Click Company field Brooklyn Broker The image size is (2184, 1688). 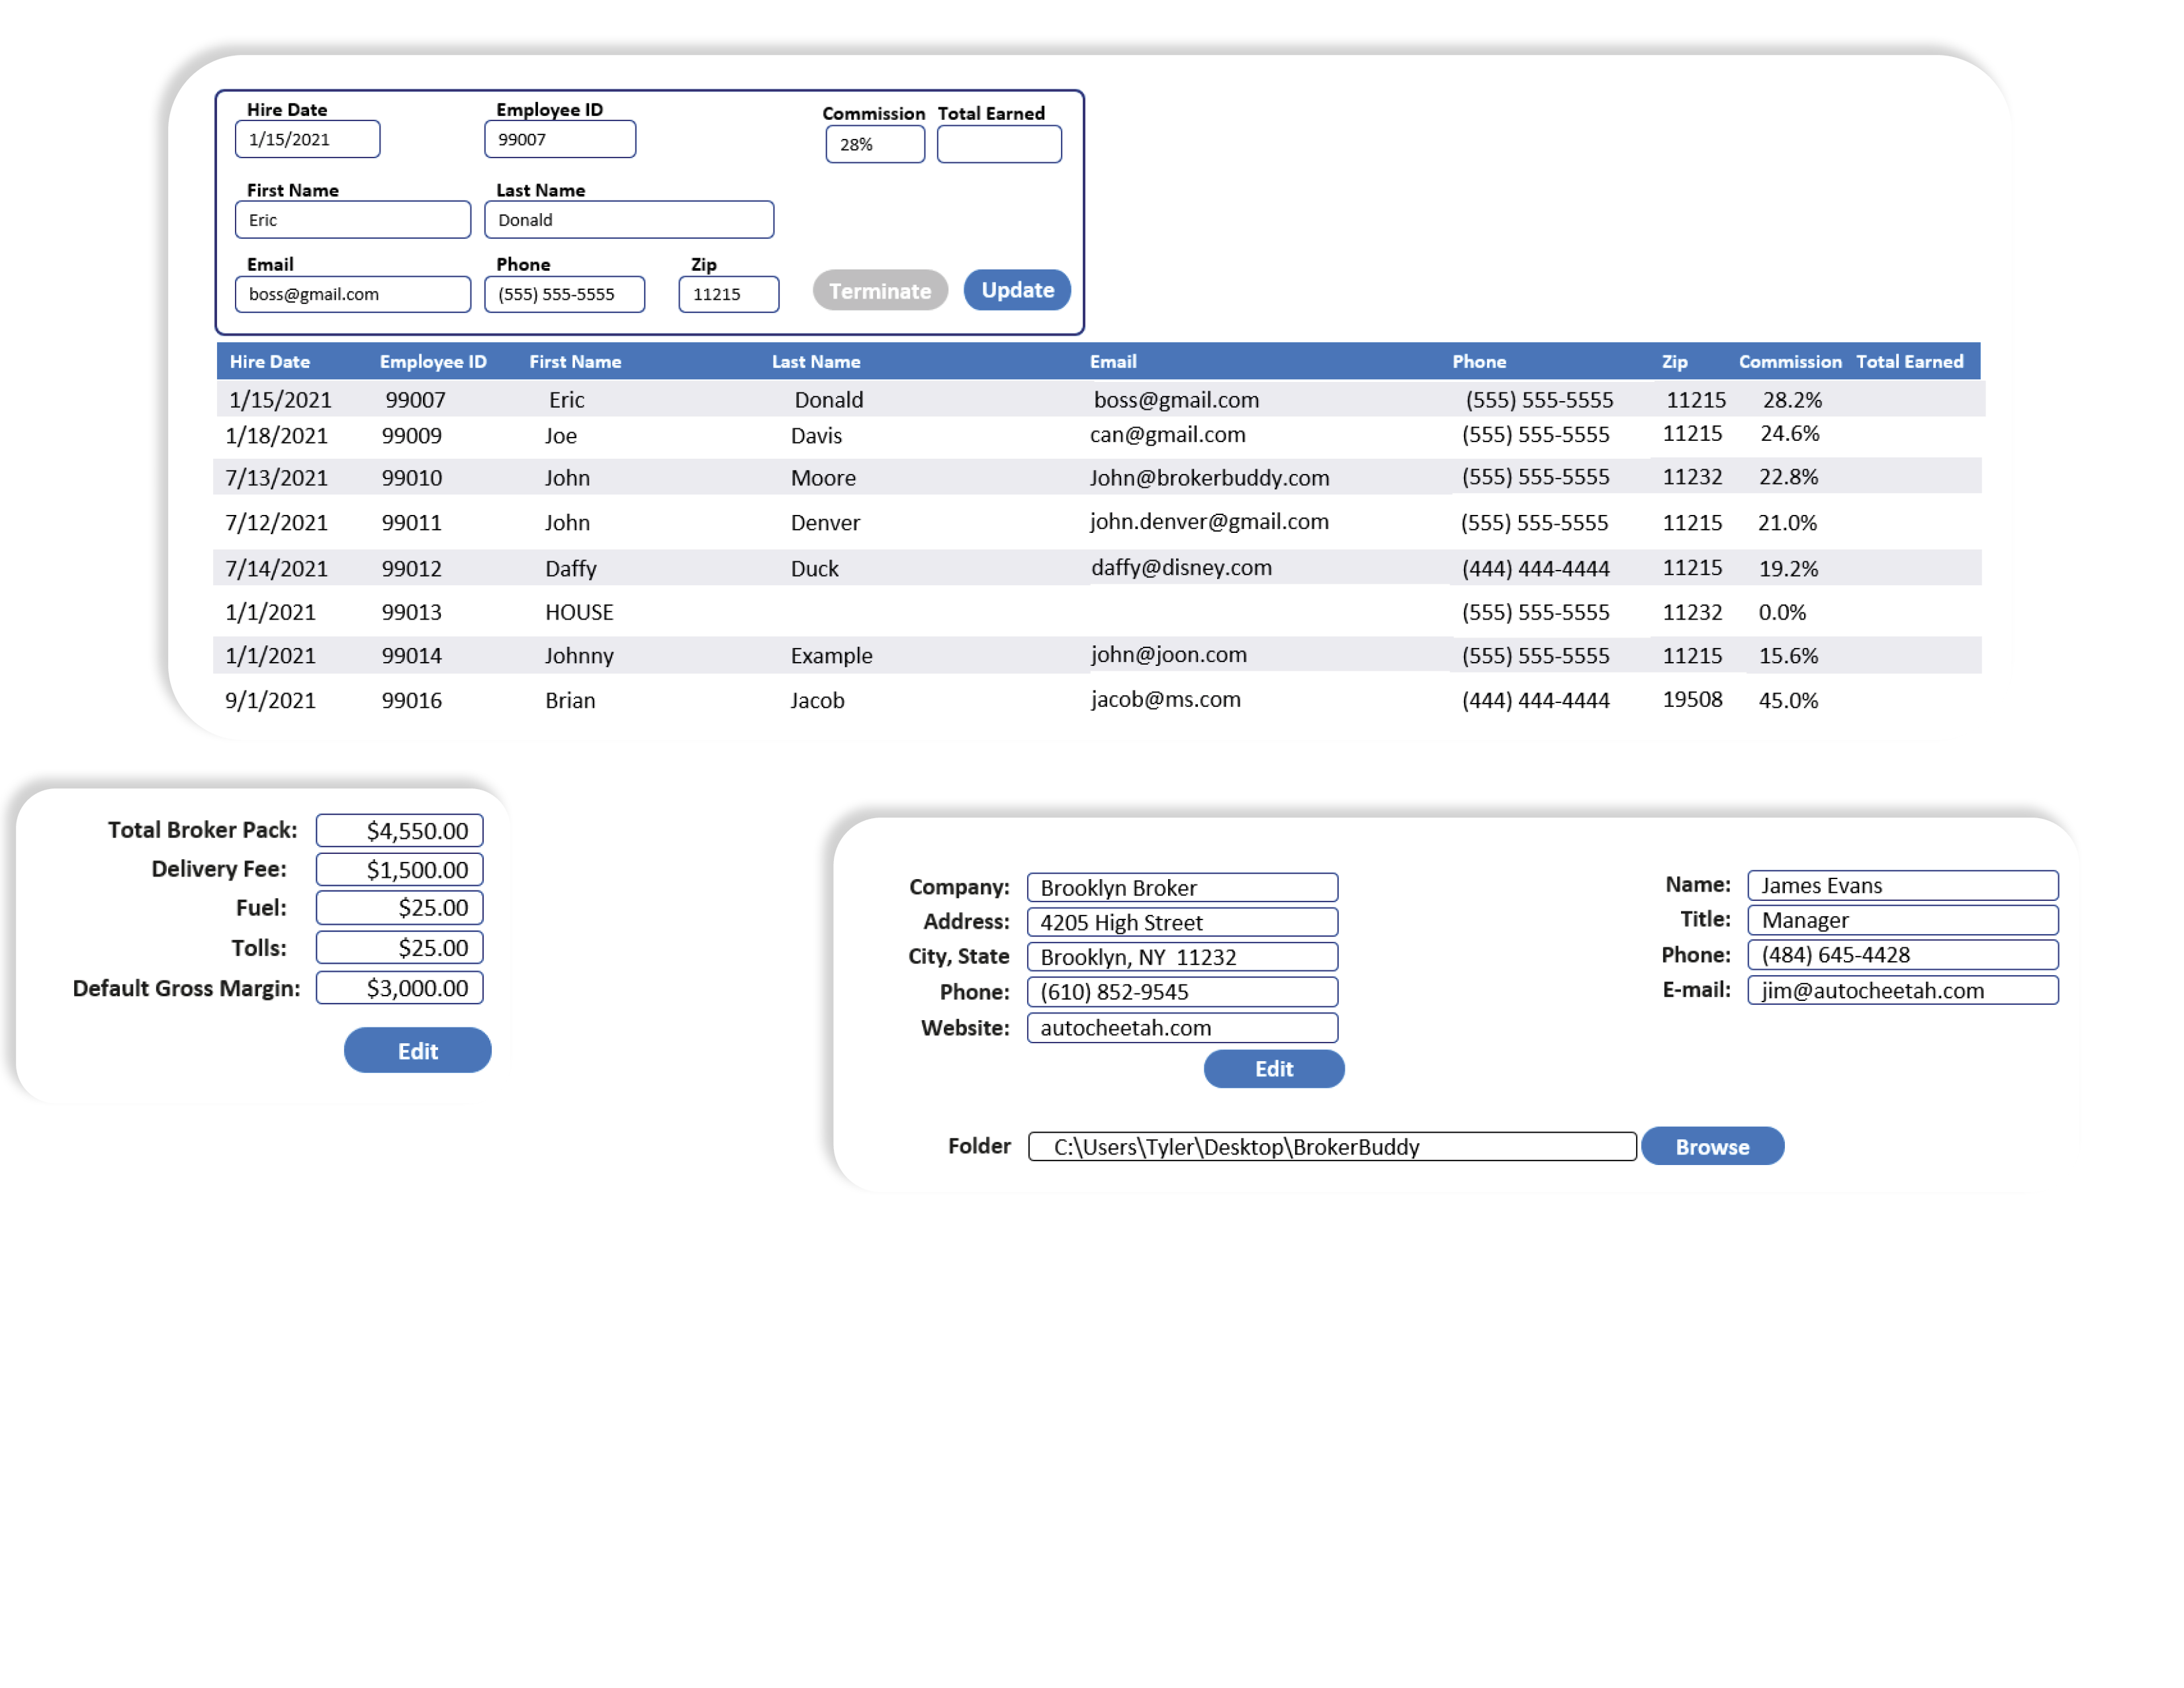1182,888
